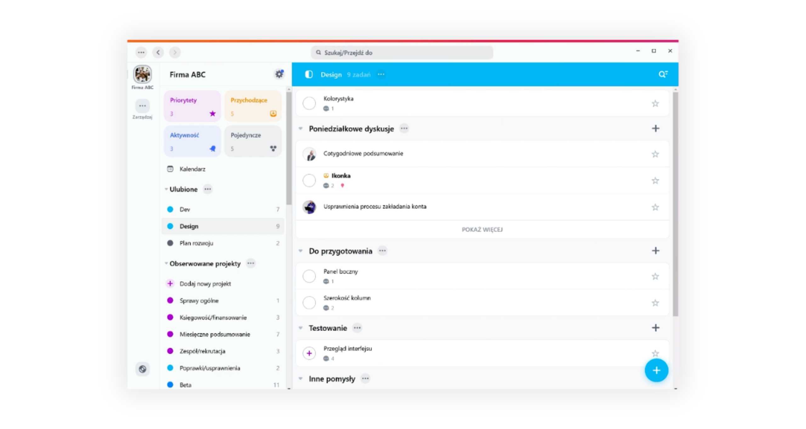
Task: Star the Kolorystyka task
Action: (655, 103)
